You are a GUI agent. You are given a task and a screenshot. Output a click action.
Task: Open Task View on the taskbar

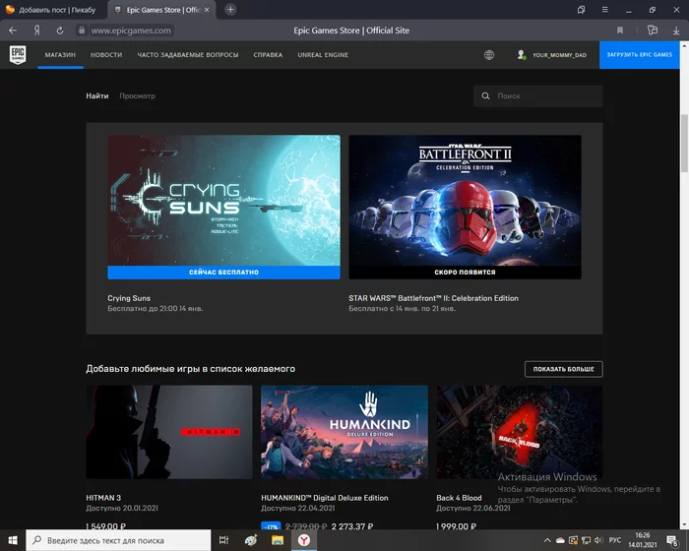coord(224,540)
